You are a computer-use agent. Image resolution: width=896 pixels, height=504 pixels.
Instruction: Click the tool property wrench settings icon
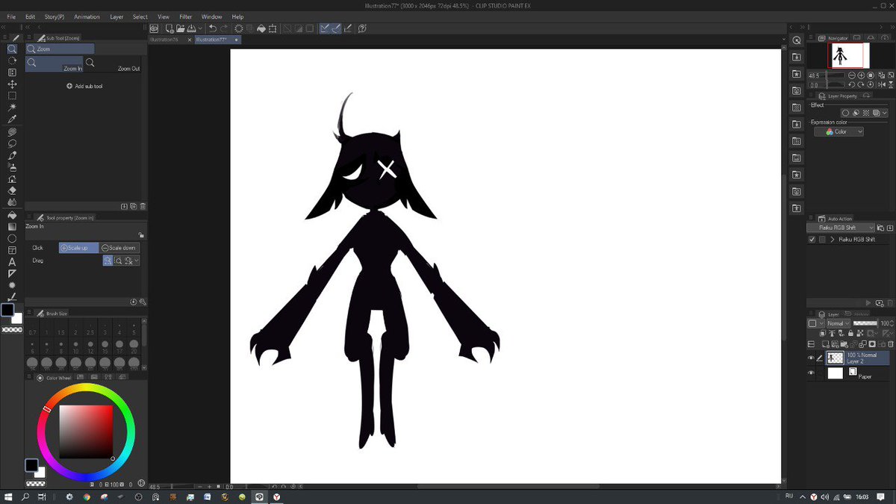pyautogui.click(x=143, y=302)
